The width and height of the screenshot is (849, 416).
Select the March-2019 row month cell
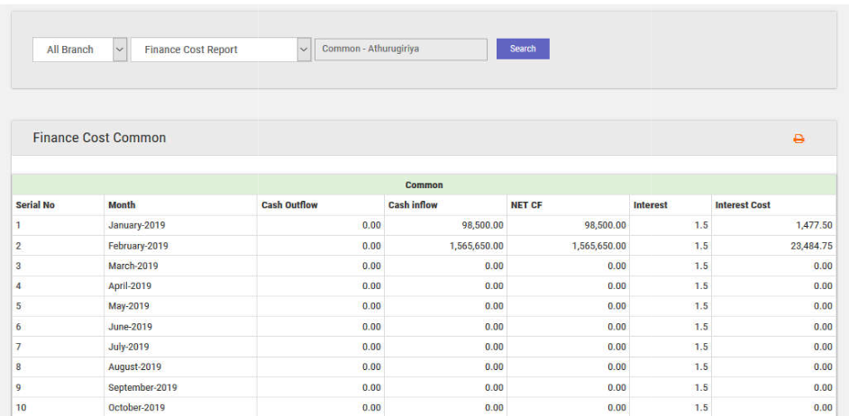(x=132, y=266)
